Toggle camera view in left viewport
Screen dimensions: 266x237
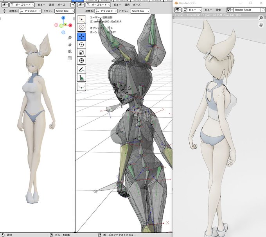(70, 51)
